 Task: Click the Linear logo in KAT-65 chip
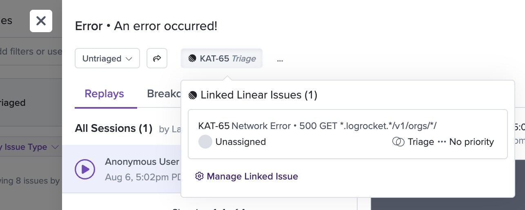tap(192, 59)
